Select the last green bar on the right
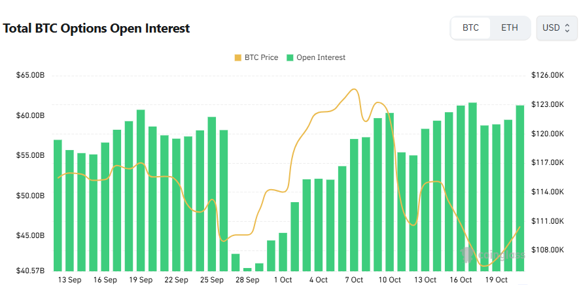 (520, 188)
